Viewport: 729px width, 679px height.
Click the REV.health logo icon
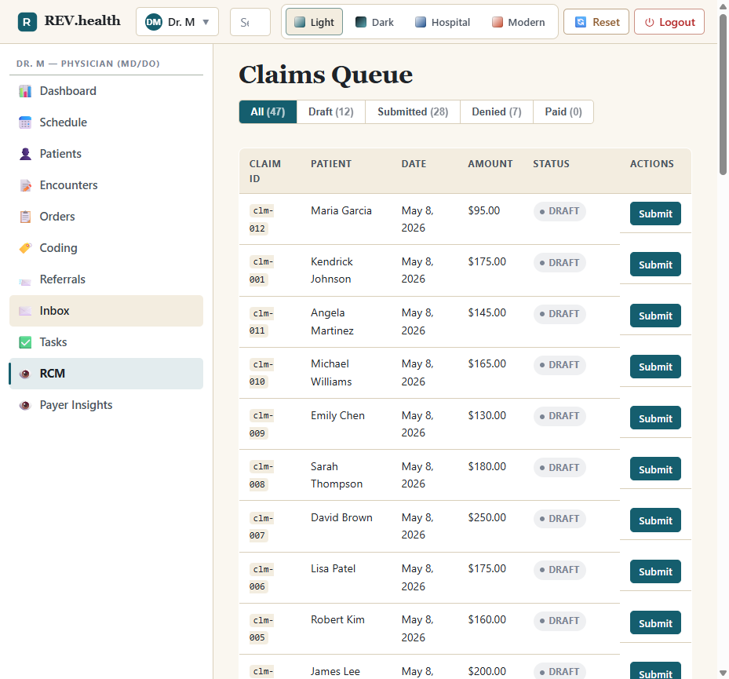pos(27,22)
